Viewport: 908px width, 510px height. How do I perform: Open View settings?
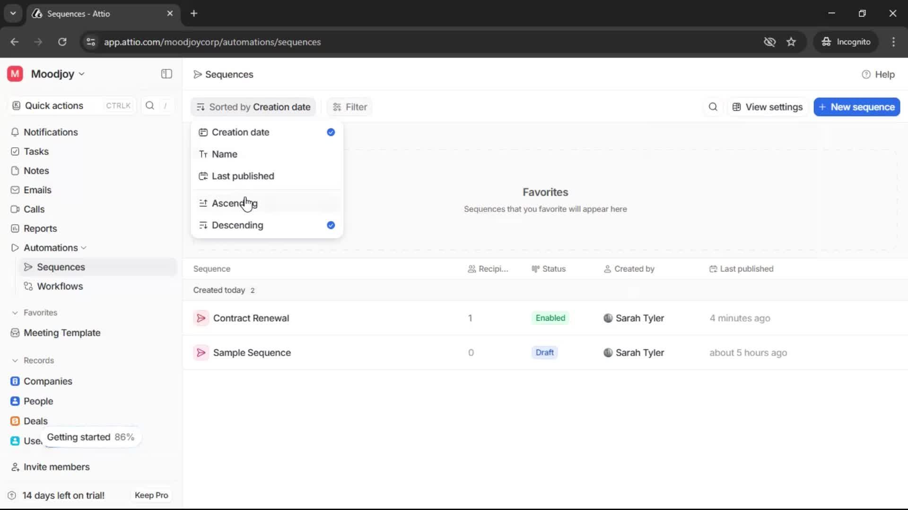click(x=767, y=107)
